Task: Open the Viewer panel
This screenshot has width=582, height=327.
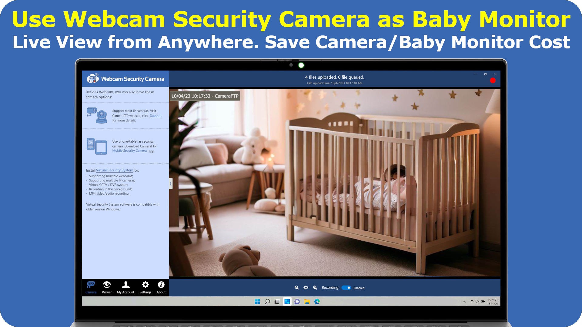Action: 107,287
